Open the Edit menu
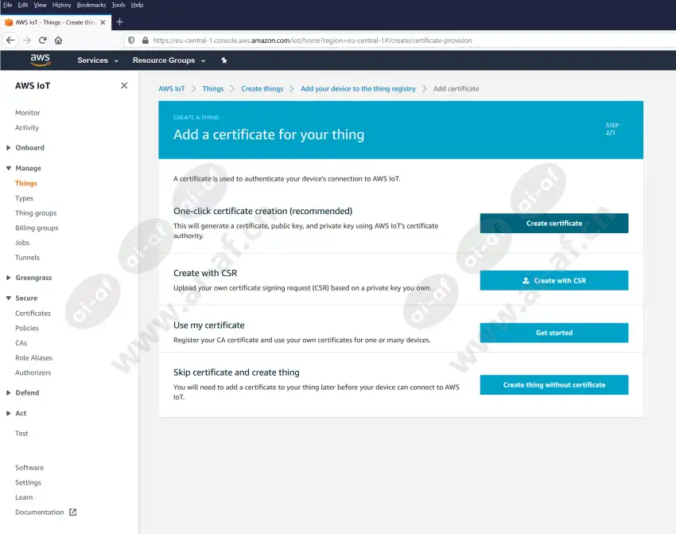Image resolution: width=676 pixels, height=534 pixels. [23, 5]
